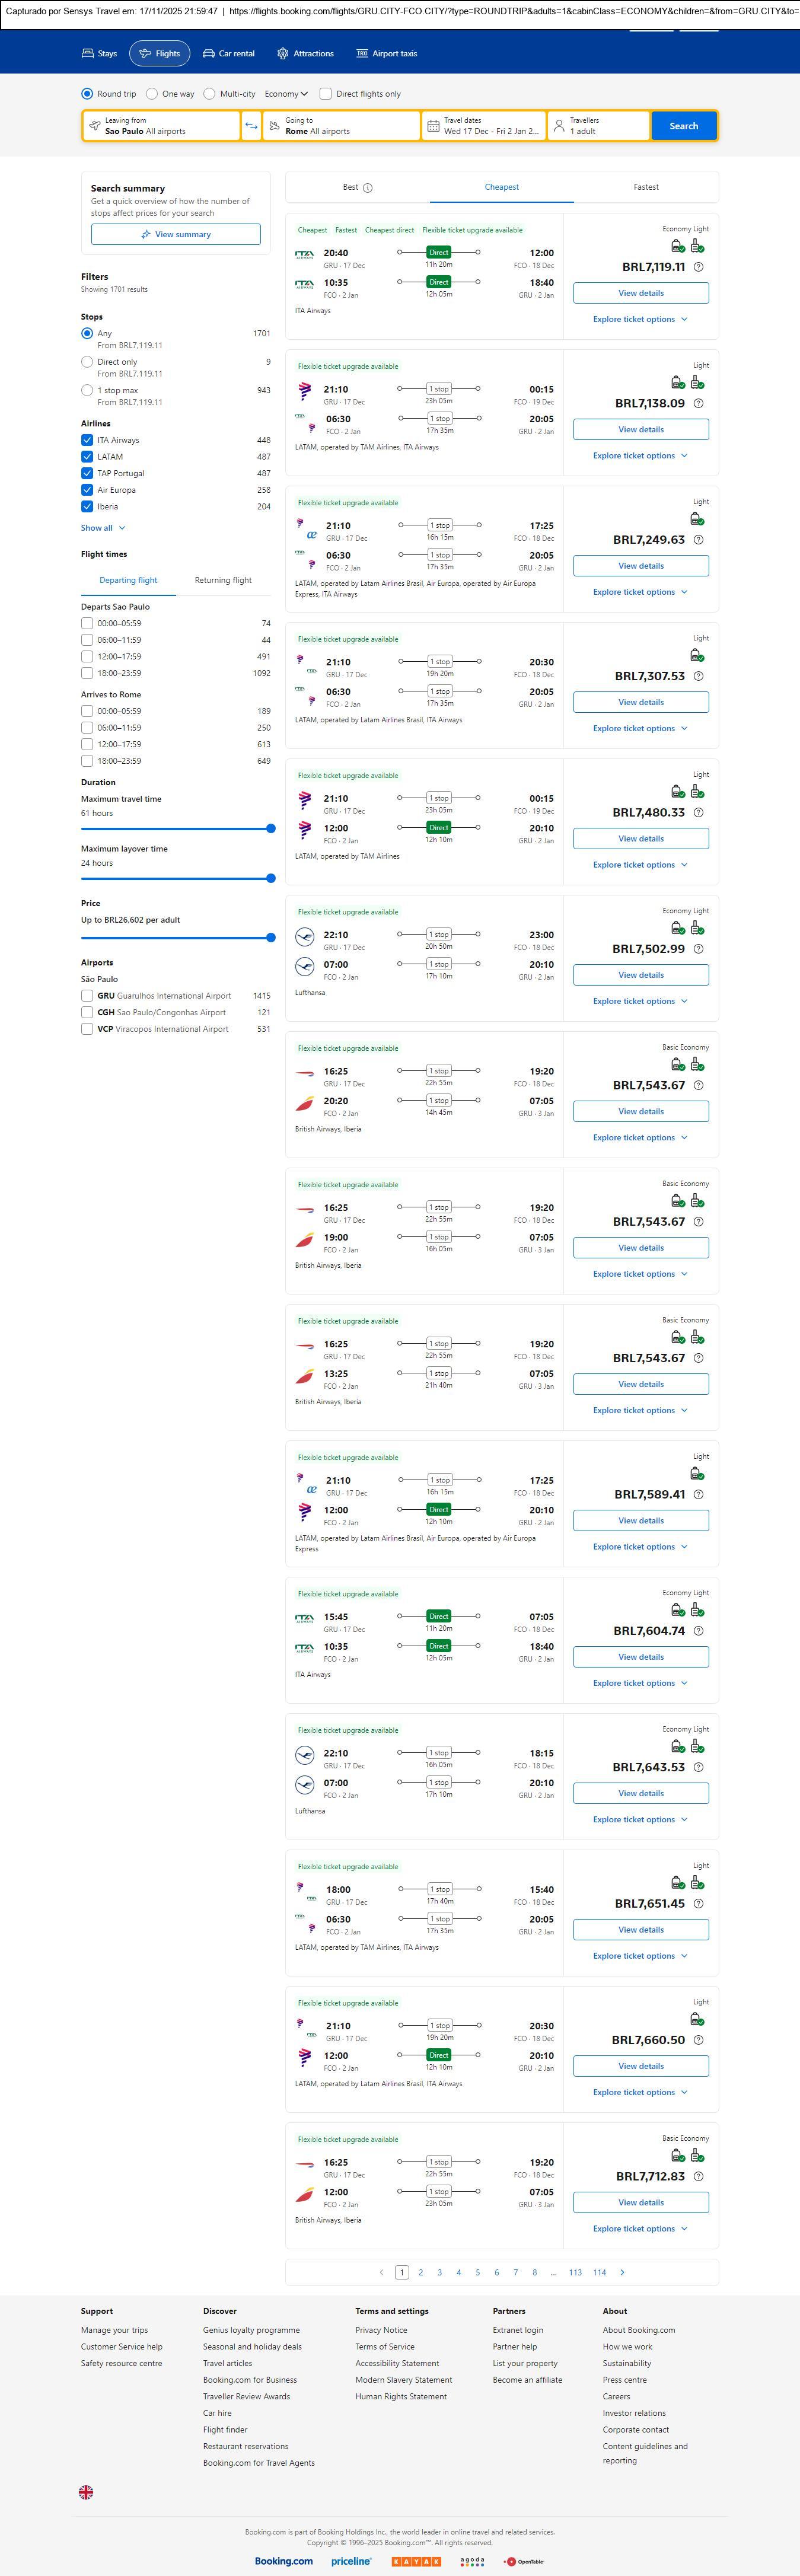
Task: Expand Show all airlines list
Action: click(x=103, y=528)
